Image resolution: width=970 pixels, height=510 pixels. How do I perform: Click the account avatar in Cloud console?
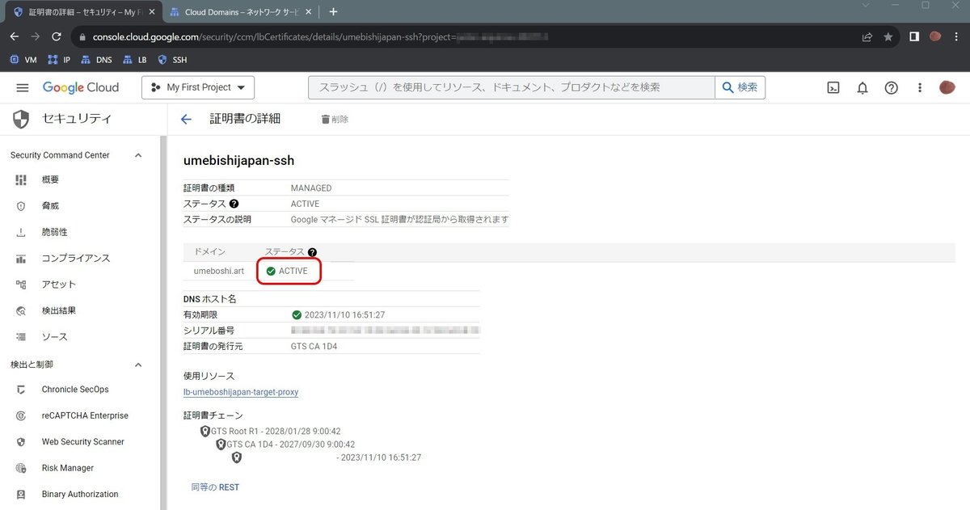947,87
